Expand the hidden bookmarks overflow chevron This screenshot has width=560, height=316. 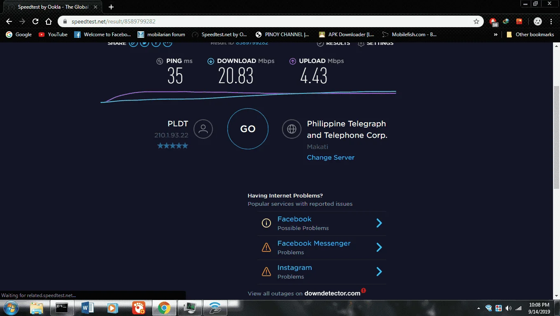[x=496, y=35]
